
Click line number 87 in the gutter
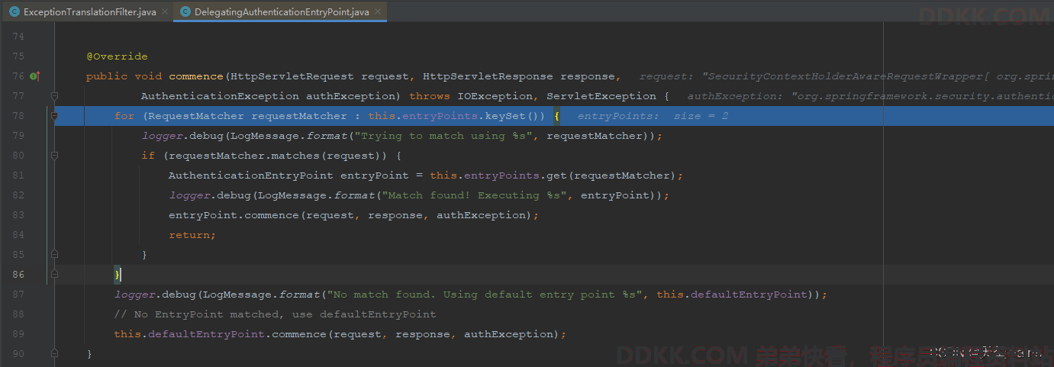[18, 295]
